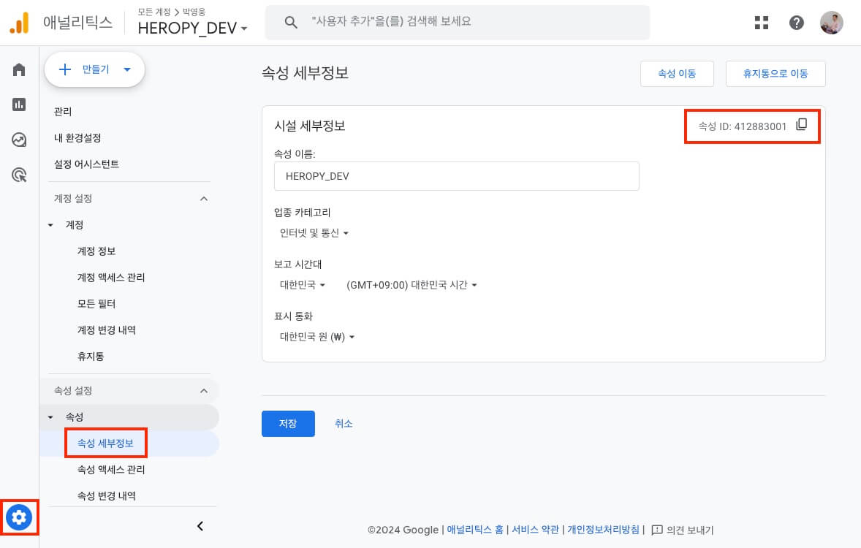The image size is (861, 548).
Task: Open the Google apps launcher grid
Action: pos(761,23)
